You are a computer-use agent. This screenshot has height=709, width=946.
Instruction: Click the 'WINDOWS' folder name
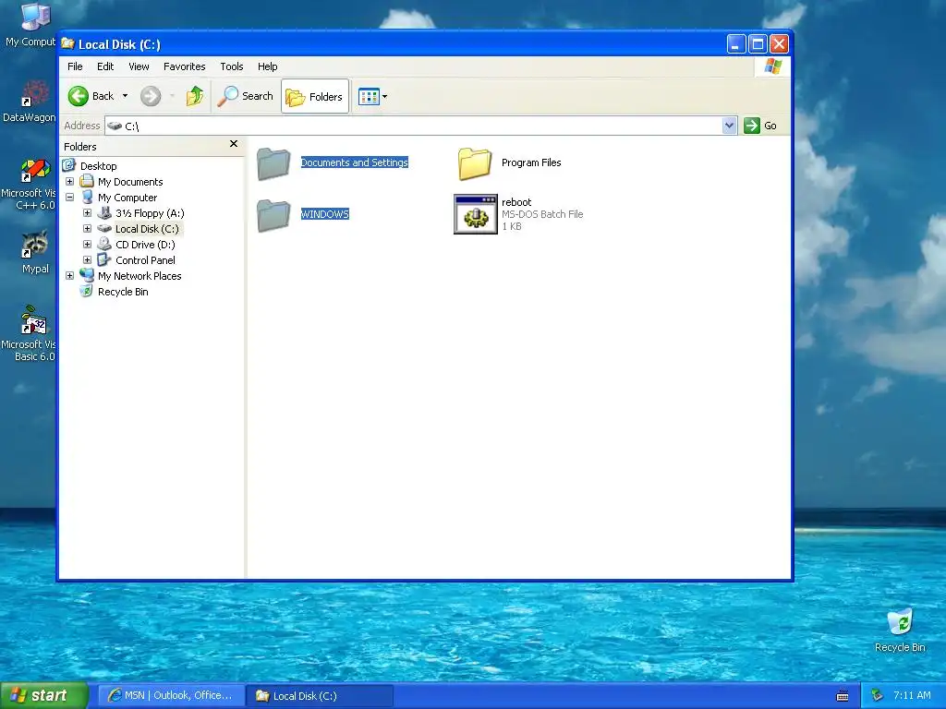324,214
